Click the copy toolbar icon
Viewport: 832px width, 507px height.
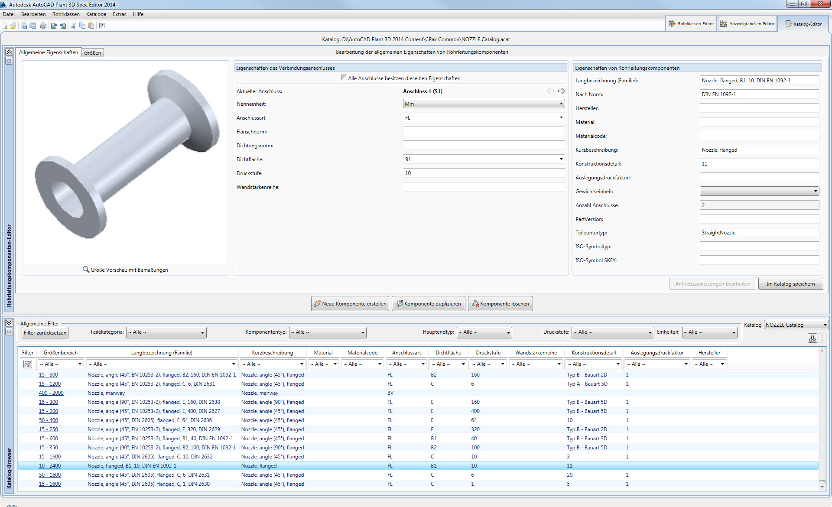point(82,26)
